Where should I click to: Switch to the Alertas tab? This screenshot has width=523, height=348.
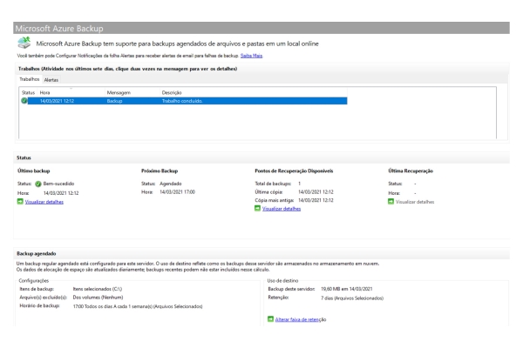[x=51, y=80]
